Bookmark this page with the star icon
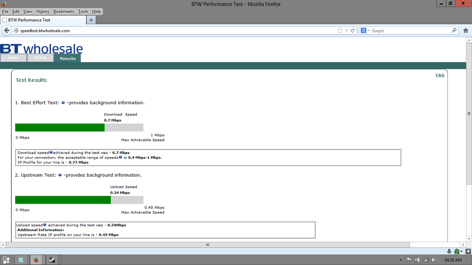472x265 pixels. coord(340,31)
